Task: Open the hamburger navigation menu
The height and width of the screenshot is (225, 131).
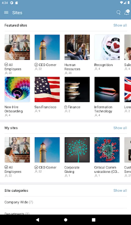Action: click(x=6, y=13)
